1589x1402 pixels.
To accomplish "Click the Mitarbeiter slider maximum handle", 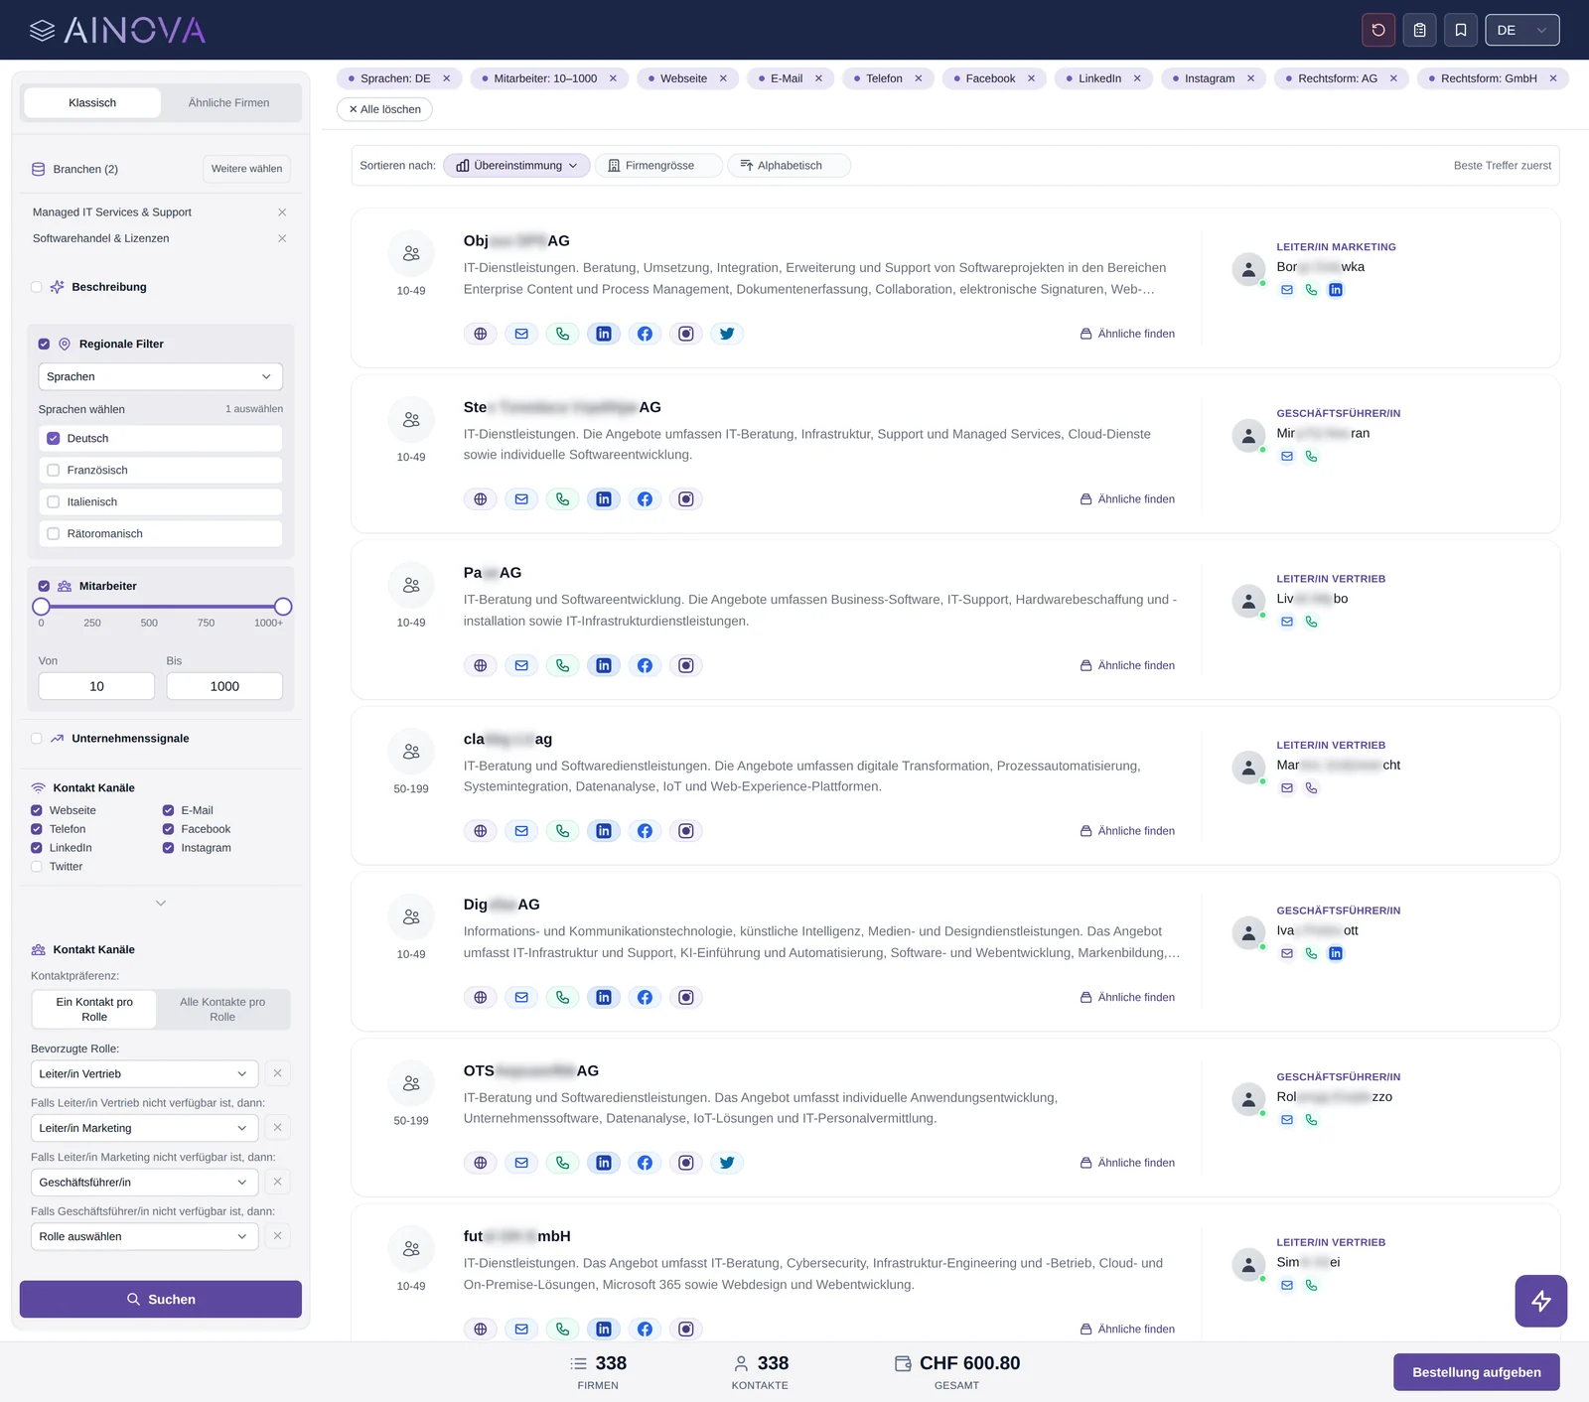I will 283,607.
